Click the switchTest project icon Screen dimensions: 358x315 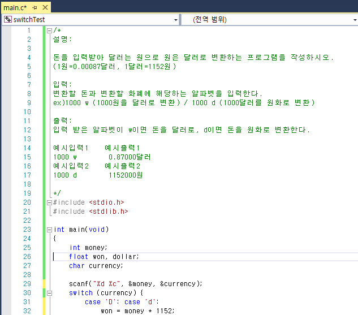point(7,19)
